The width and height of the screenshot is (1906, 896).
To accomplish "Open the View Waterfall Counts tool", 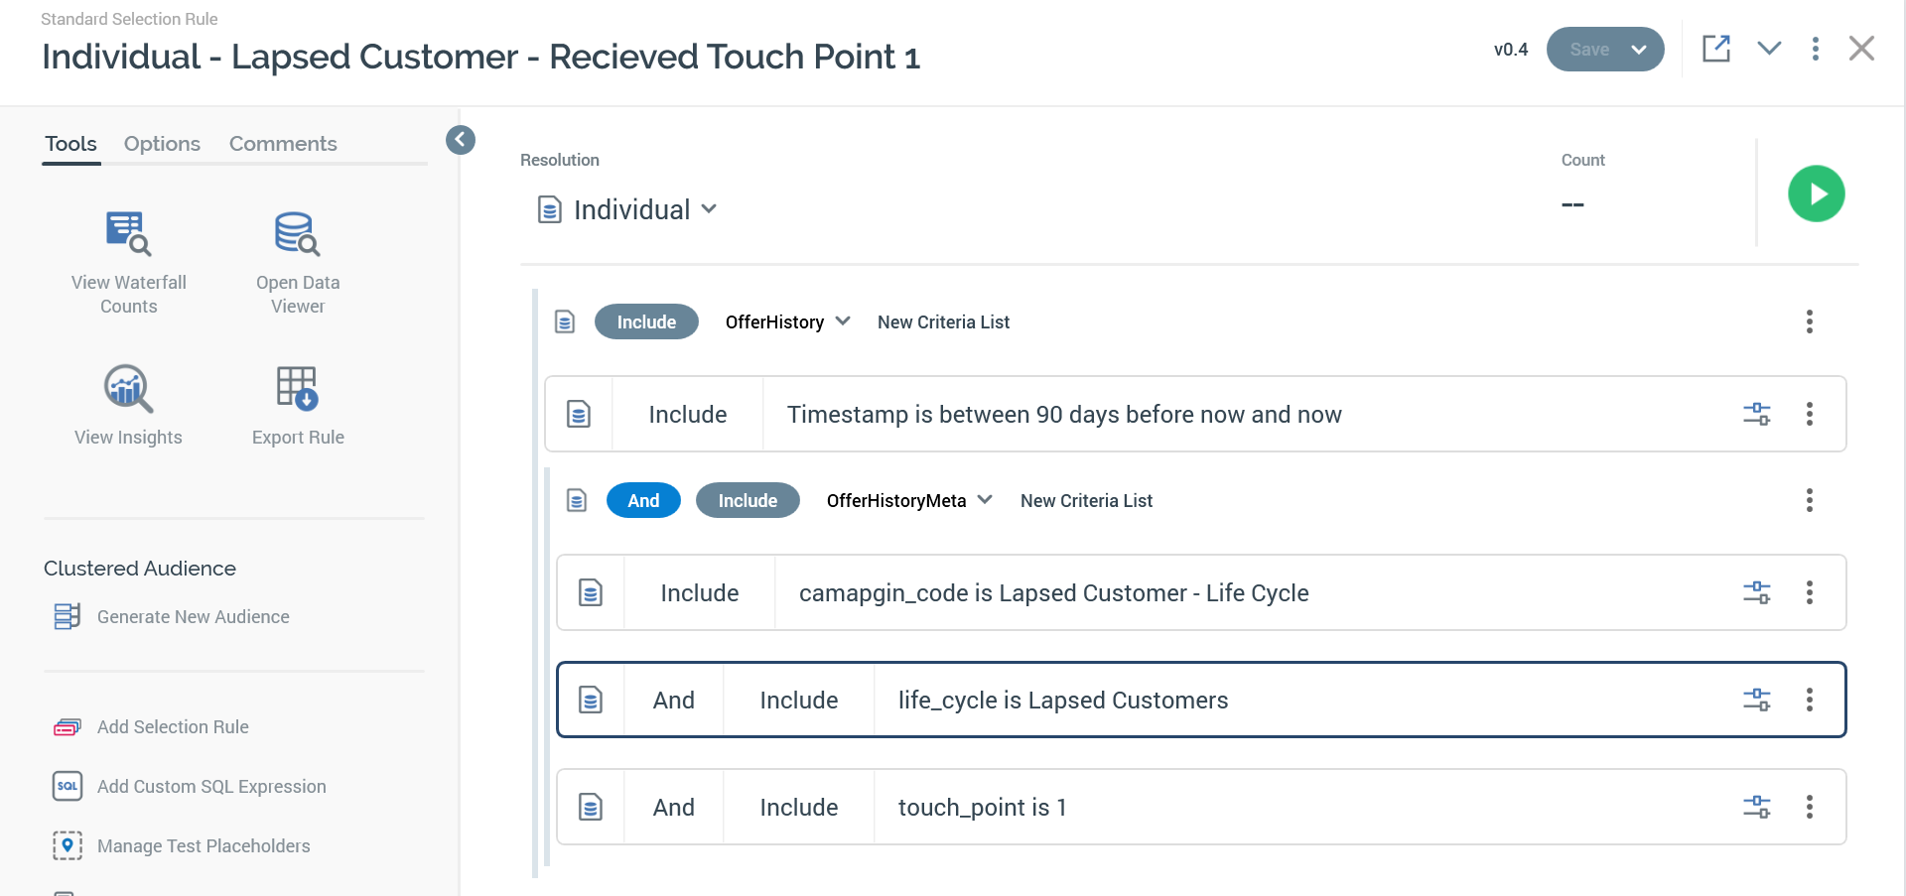I will pyautogui.click(x=128, y=234).
